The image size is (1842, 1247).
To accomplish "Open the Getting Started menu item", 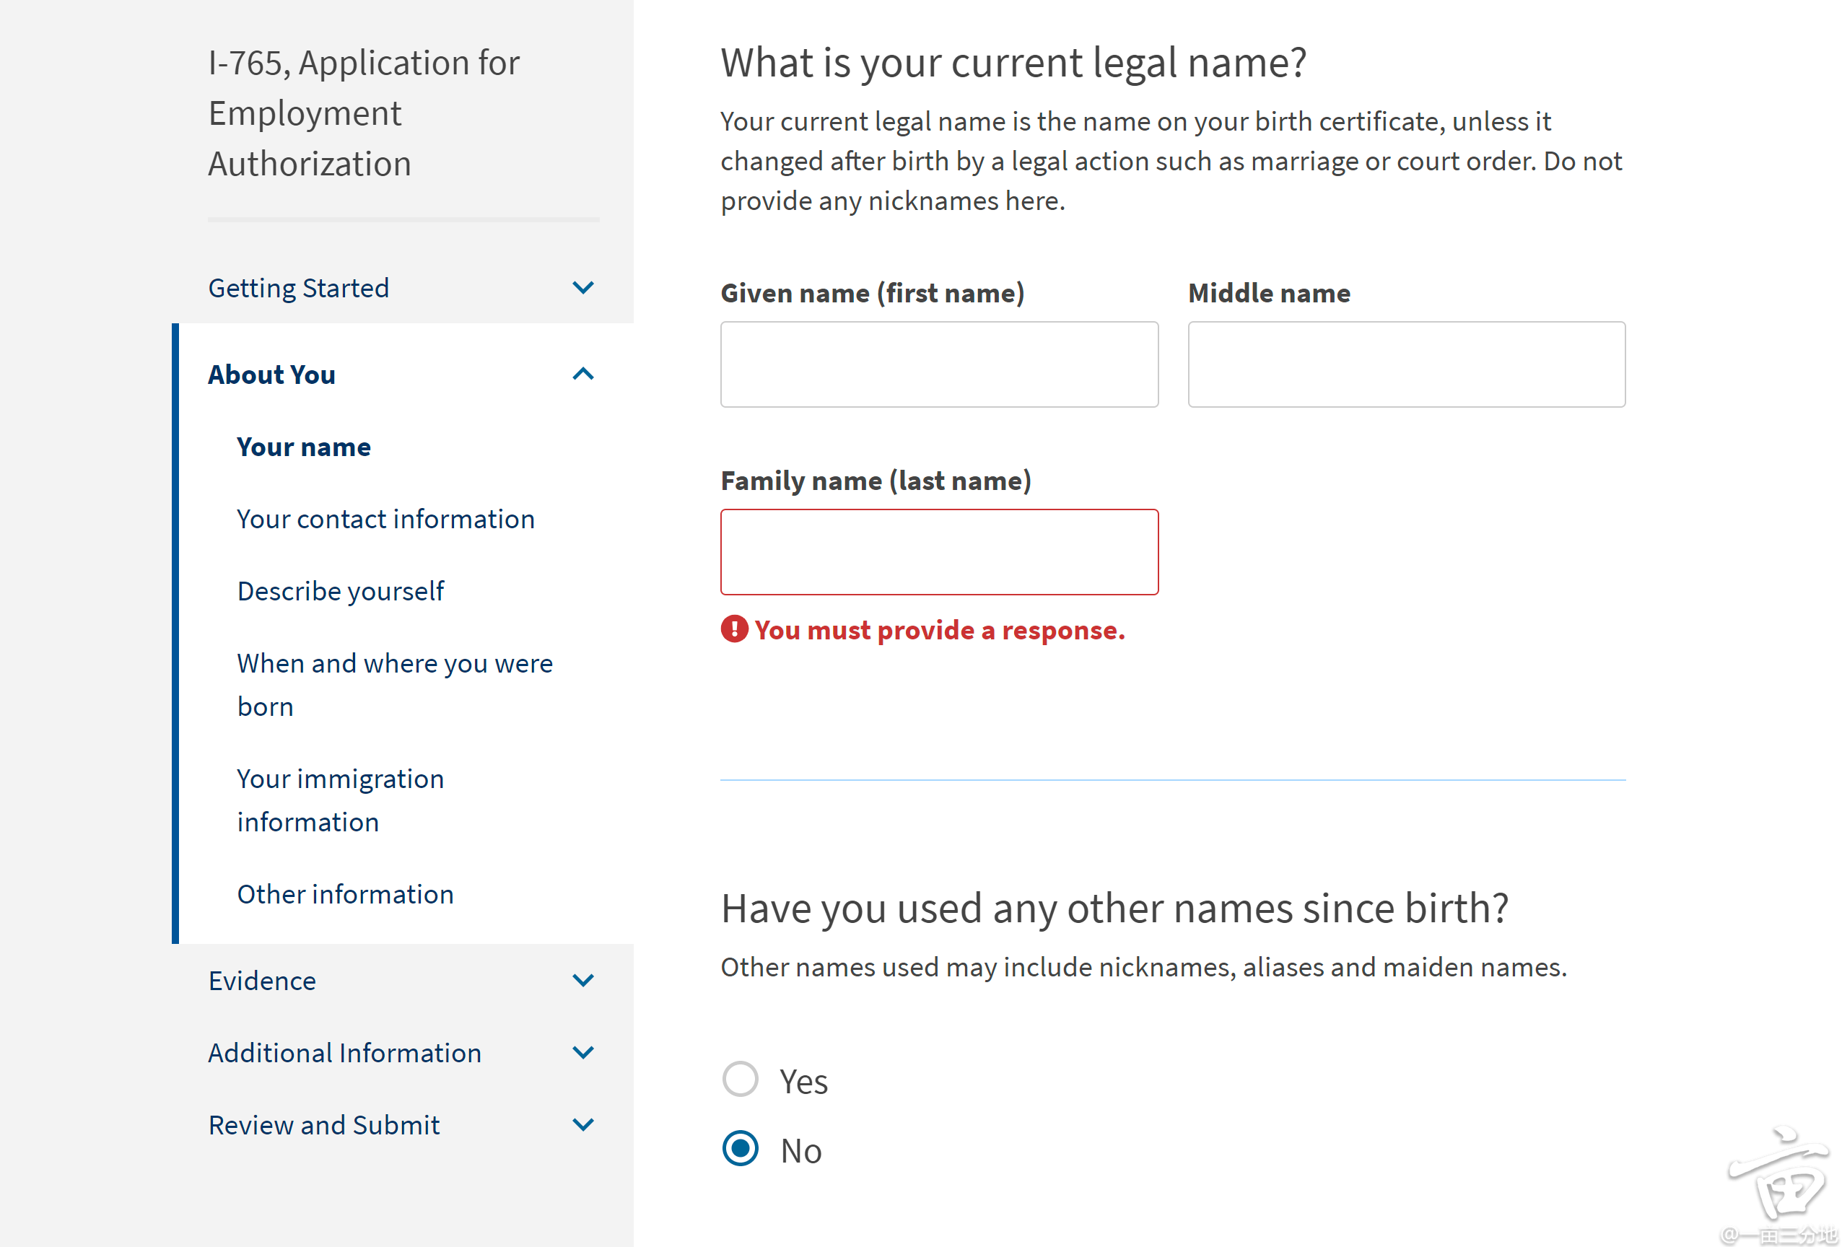I will coord(299,288).
